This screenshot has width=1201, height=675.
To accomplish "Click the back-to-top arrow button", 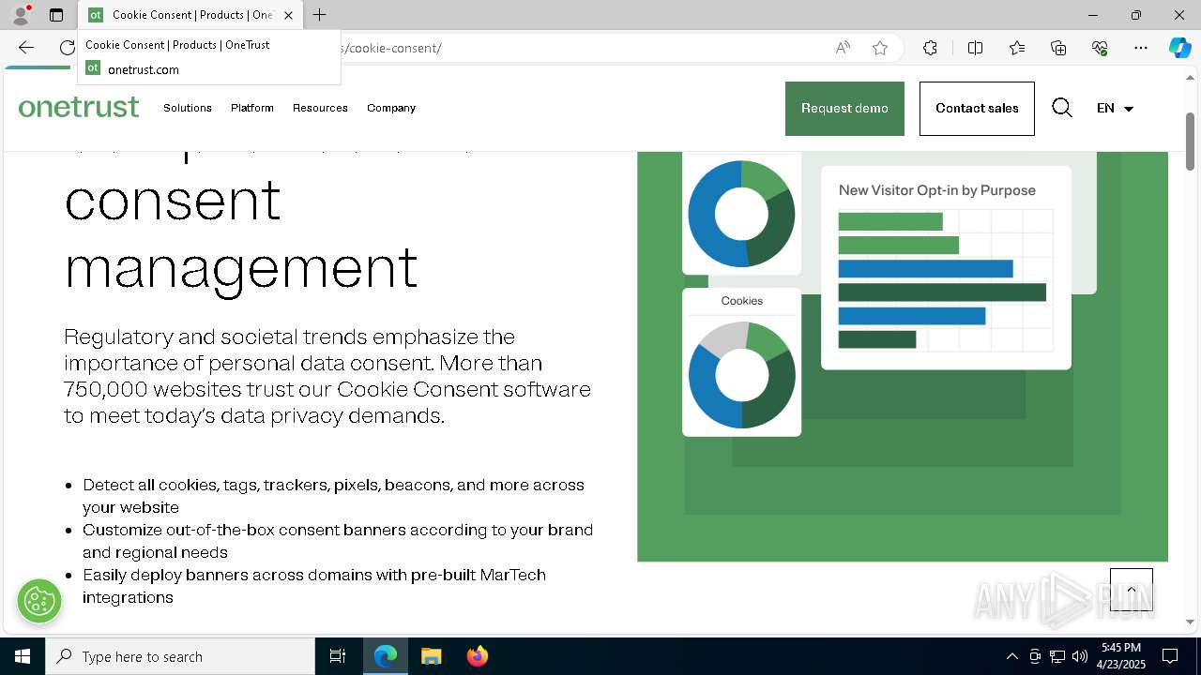I will 1132,590.
